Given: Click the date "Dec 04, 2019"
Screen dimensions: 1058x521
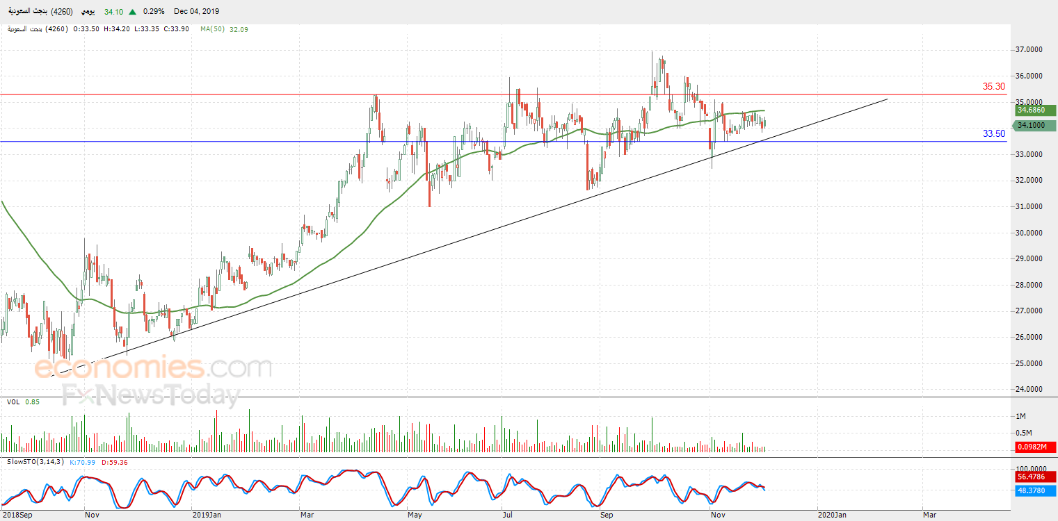Looking at the screenshot, I should pyautogui.click(x=197, y=12).
